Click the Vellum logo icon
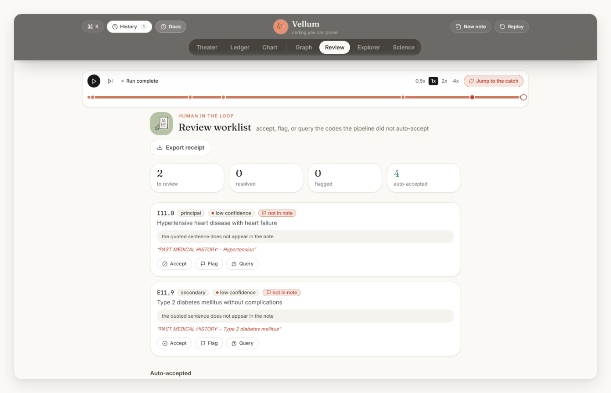The image size is (611, 393). click(x=281, y=27)
